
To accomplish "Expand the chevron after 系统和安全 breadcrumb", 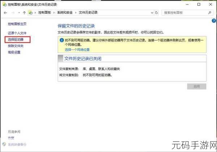I will (76, 13).
